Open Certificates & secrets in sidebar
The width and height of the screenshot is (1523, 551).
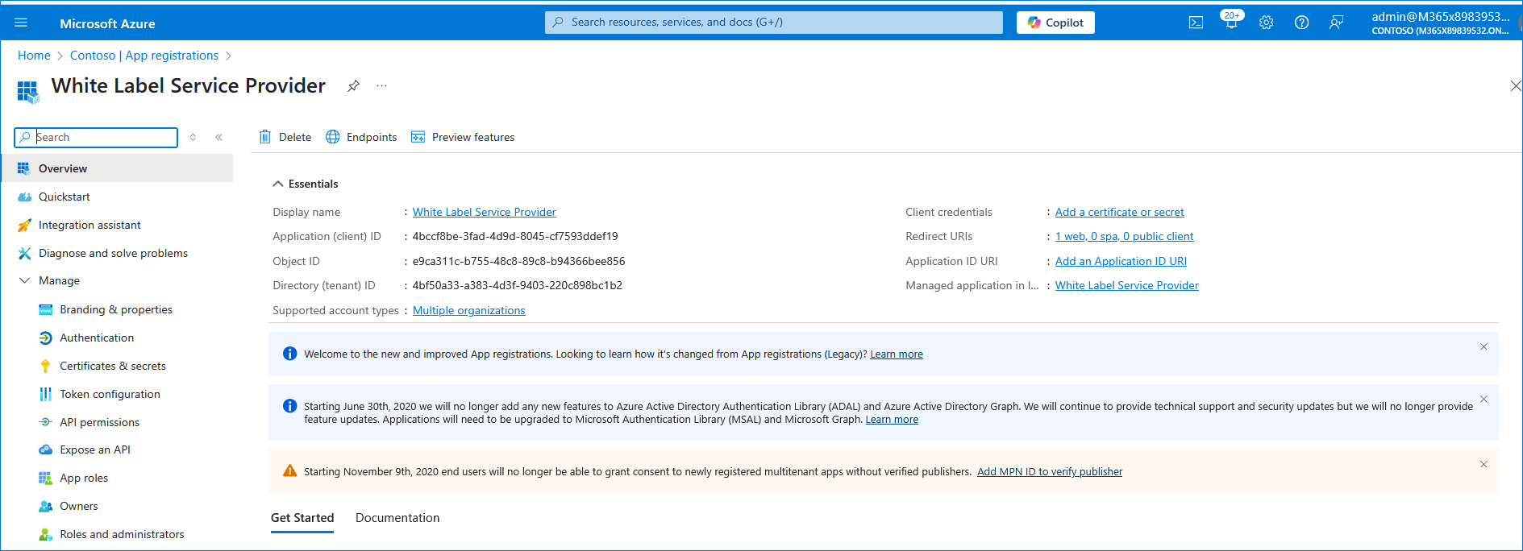point(112,366)
